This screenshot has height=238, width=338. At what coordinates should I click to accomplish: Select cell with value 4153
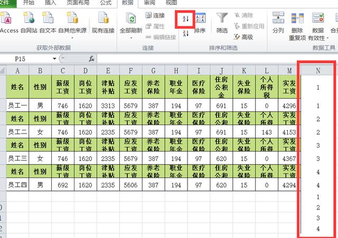point(289,132)
